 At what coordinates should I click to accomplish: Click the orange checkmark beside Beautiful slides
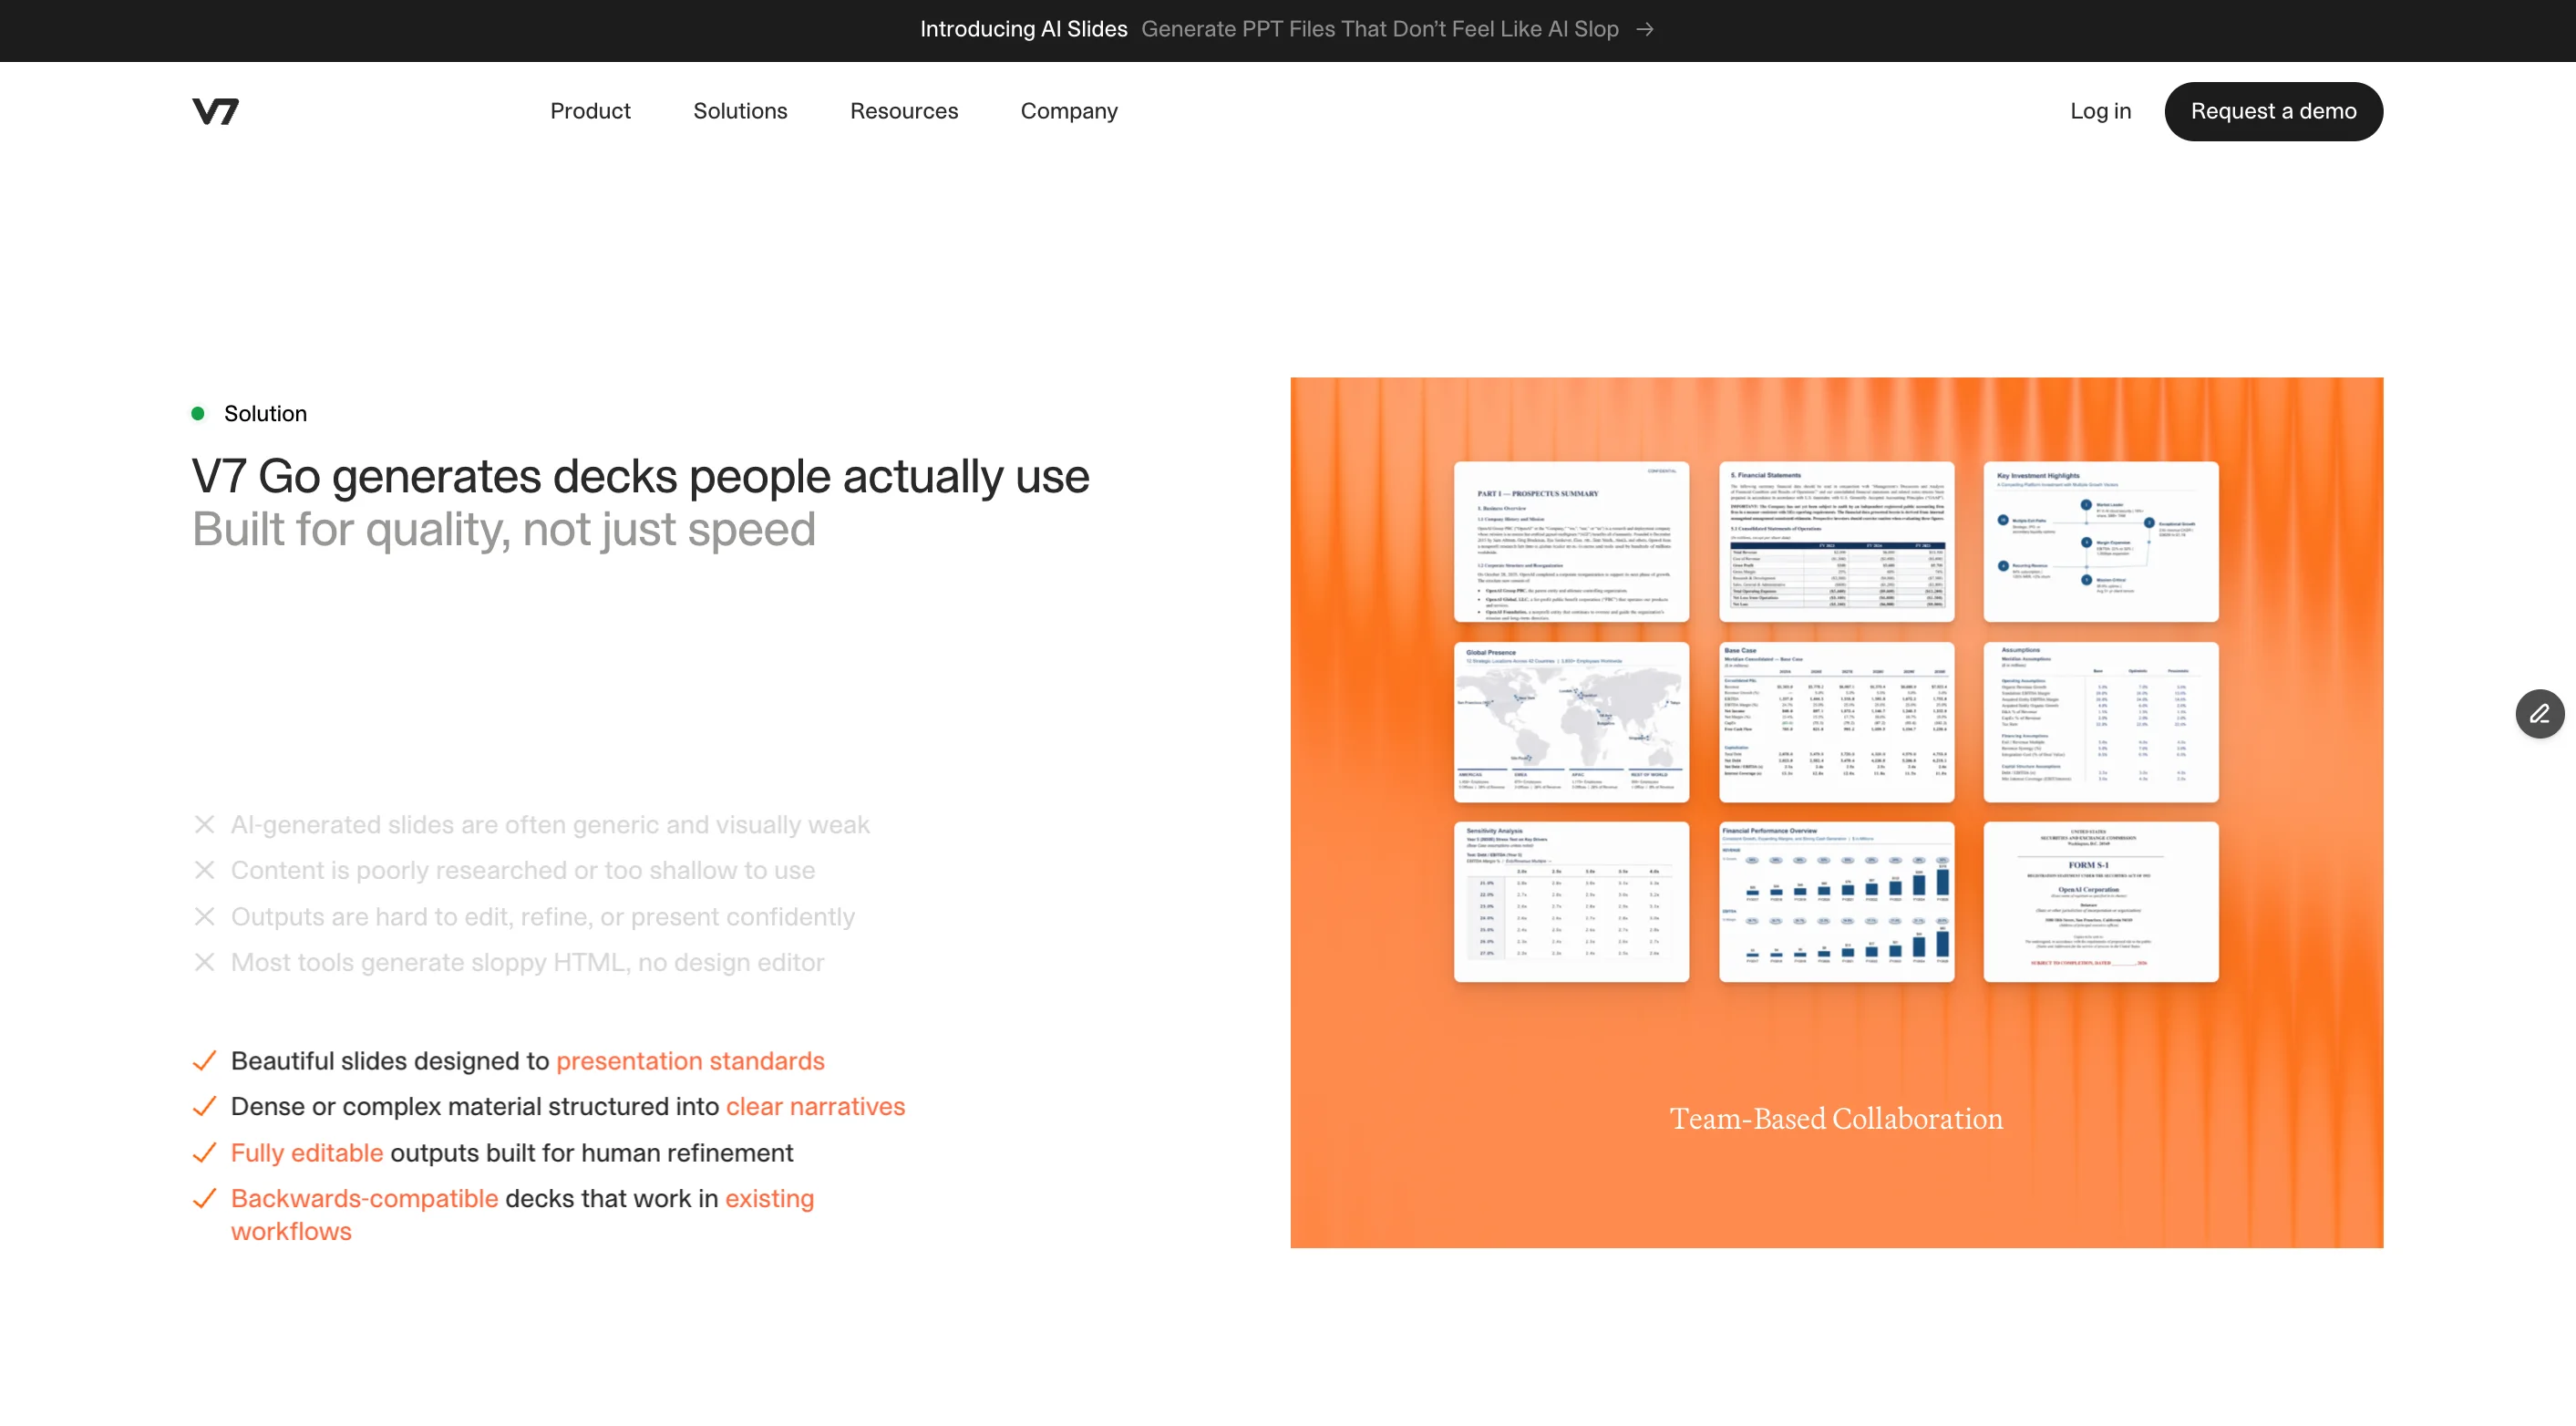tap(204, 1061)
